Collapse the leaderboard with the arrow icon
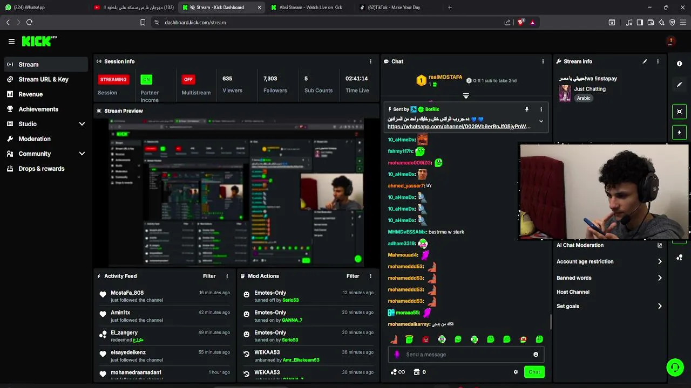This screenshot has width=691, height=388. 466,96
